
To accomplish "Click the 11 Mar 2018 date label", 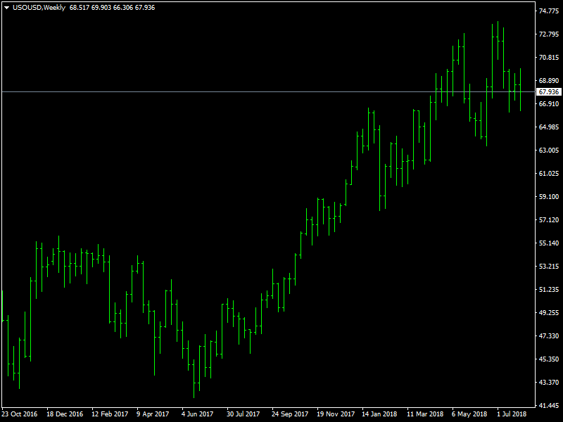I will (425, 414).
